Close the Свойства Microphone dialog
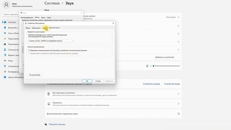231x130 pixels. pos(113,23)
